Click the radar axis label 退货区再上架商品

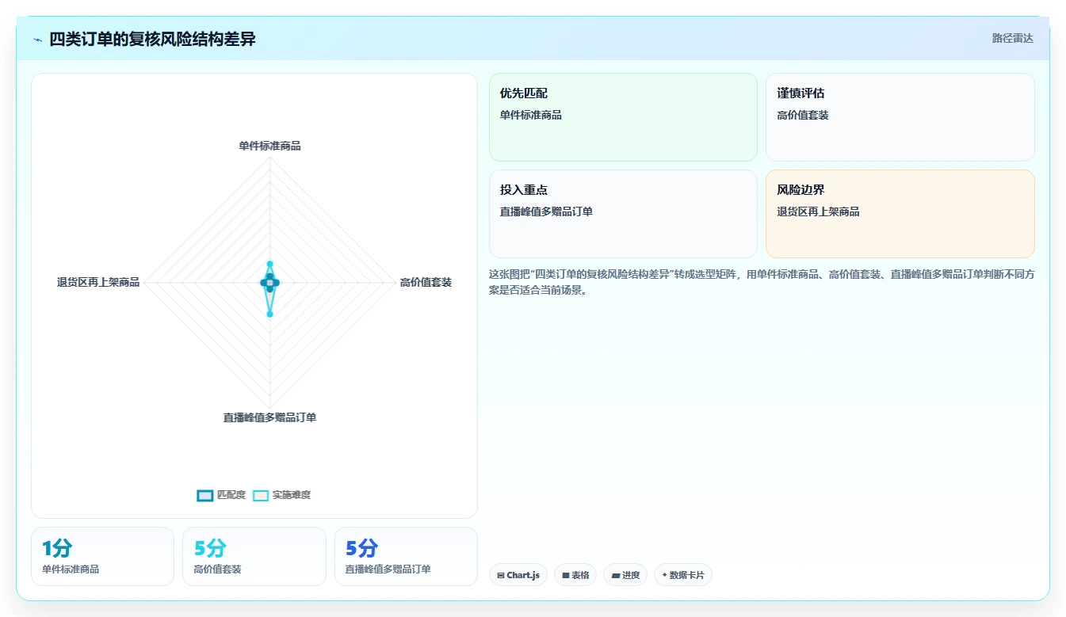tap(98, 282)
